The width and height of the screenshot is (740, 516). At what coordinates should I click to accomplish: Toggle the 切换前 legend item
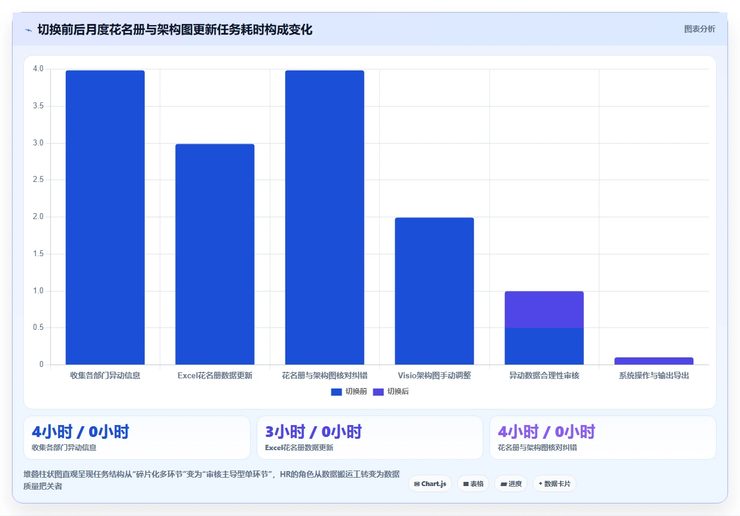[x=349, y=391]
